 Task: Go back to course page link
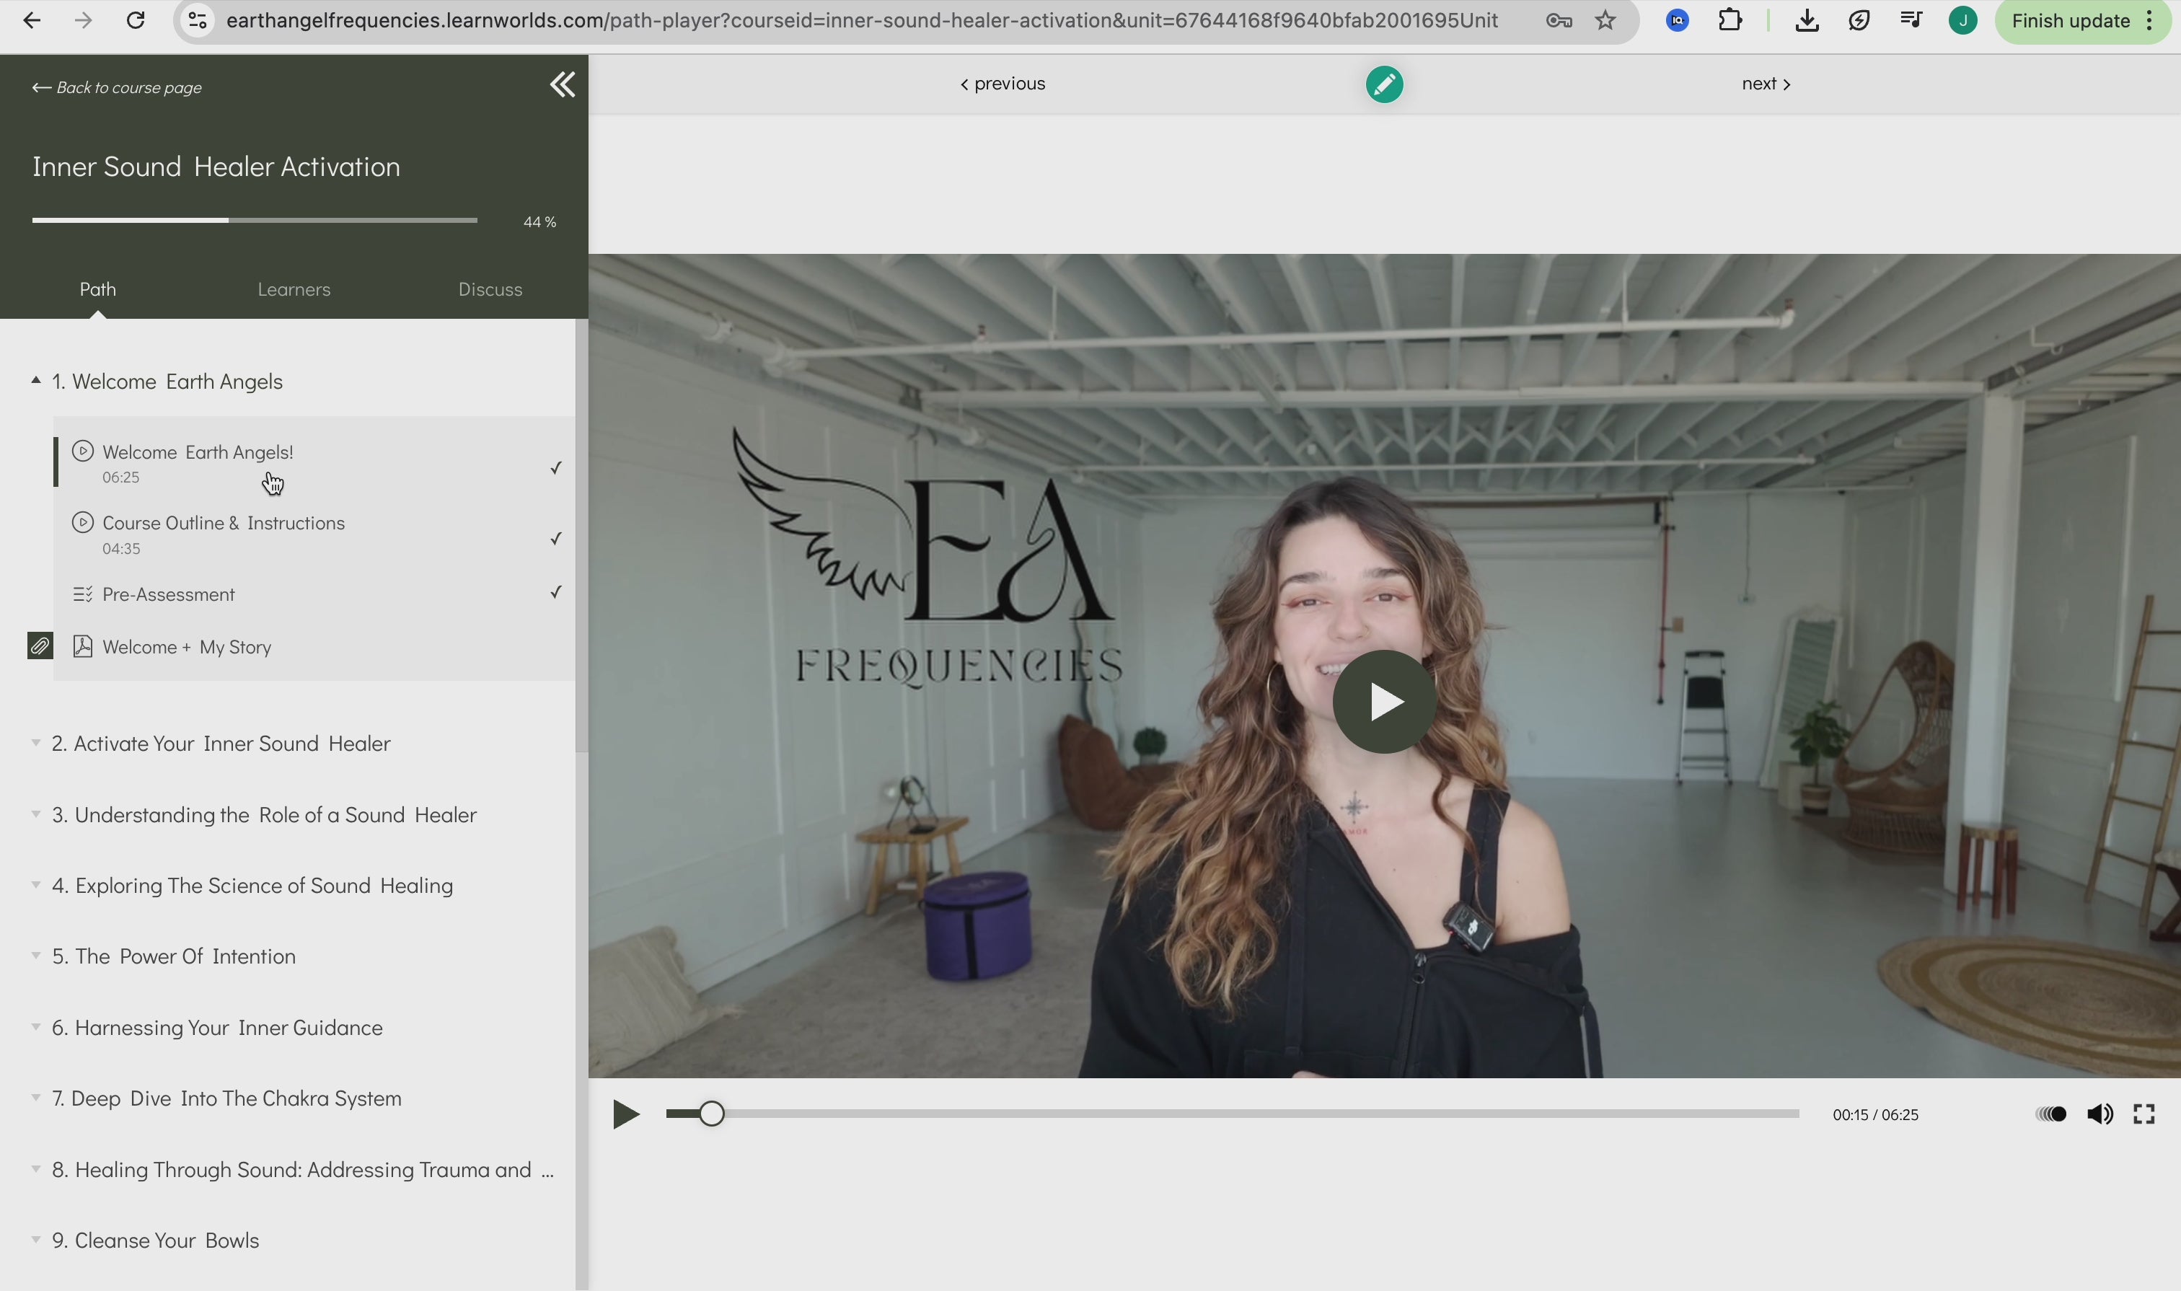pos(118,88)
